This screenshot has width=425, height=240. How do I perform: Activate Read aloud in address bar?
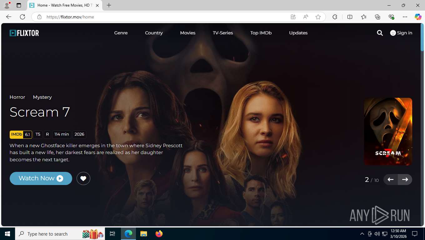[x=306, y=17]
